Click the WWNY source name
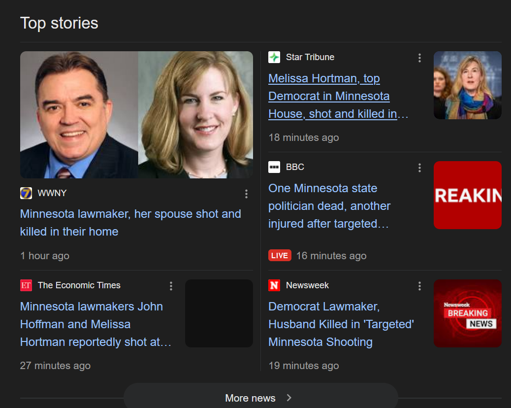This screenshot has width=511, height=408. pyautogui.click(x=52, y=193)
